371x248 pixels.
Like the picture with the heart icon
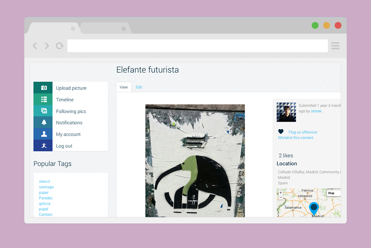click(281, 132)
